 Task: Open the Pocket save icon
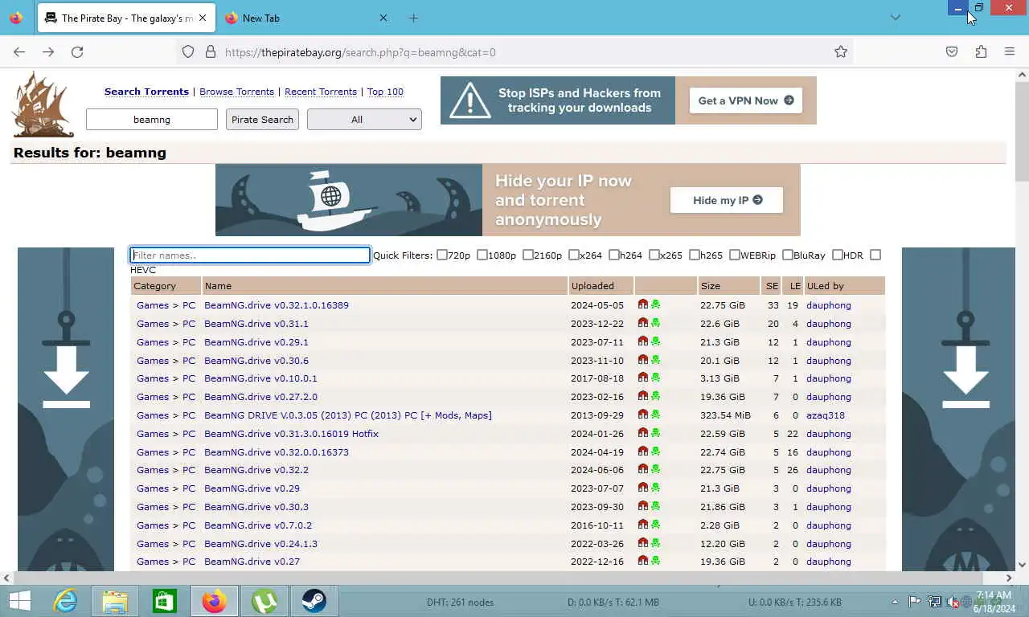[x=952, y=51]
